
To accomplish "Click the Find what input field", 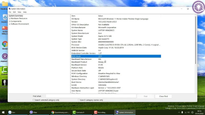I will [x=91, y=96].
